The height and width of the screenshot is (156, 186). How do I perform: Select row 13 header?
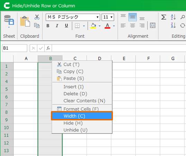[x=7, y=151]
